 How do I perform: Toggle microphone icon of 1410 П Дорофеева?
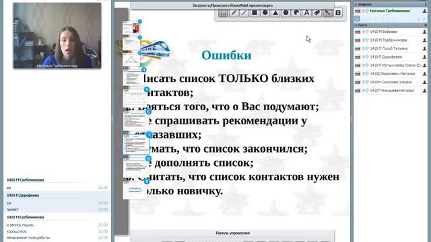coord(364,57)
